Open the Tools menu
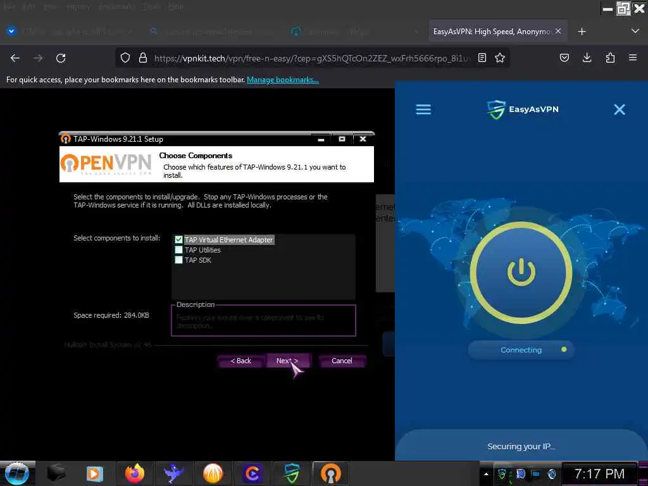Screen dimensions: 648x486 coord(152,6)
